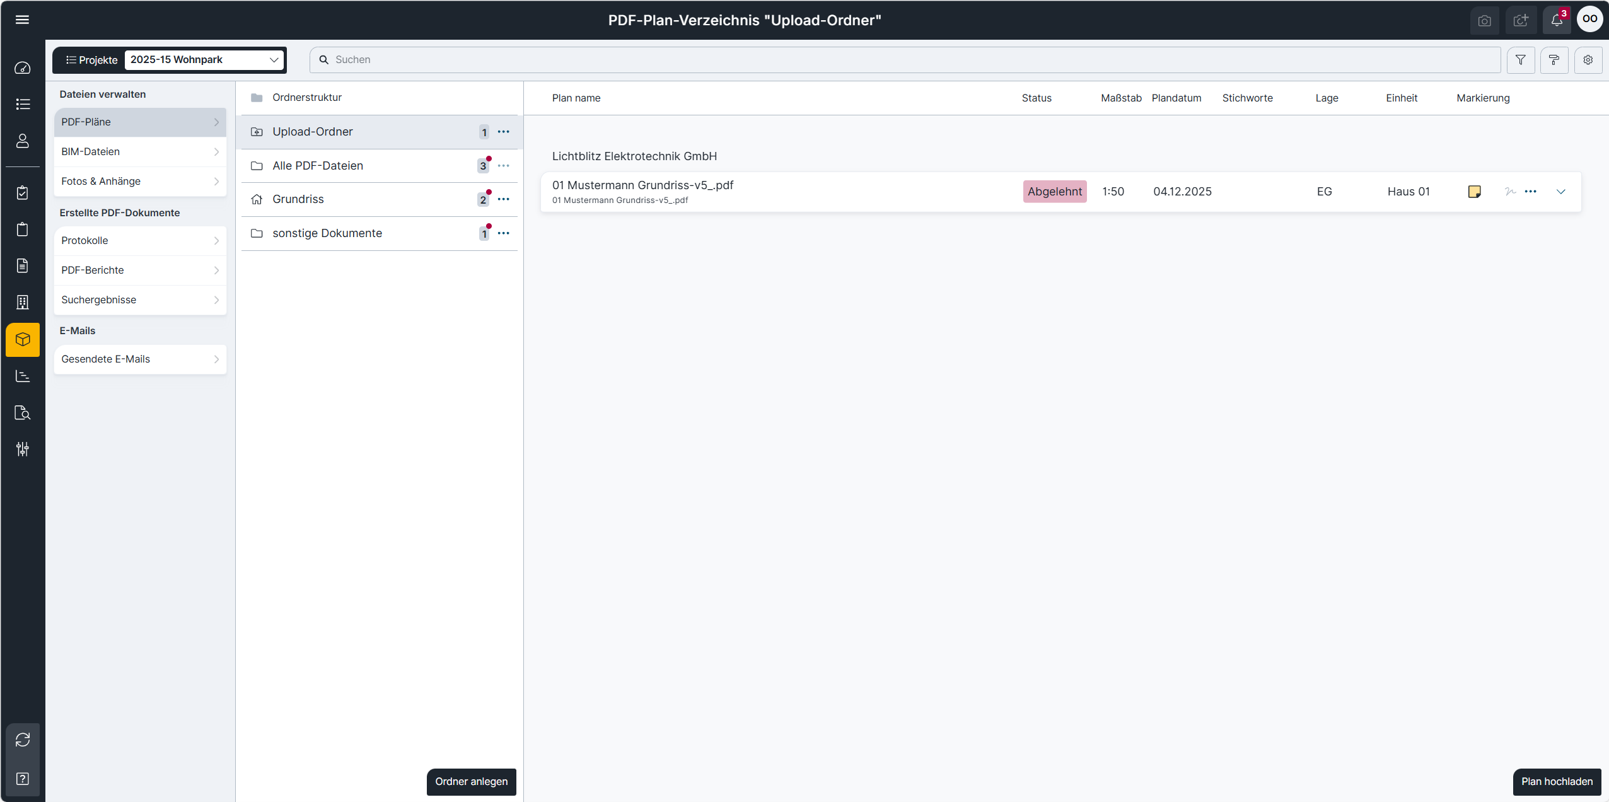The height and width of the screenshot is (802, 1609).
Task: Open the settings gear next to search
Action: pyautogui.click(x=1588, y=60)
